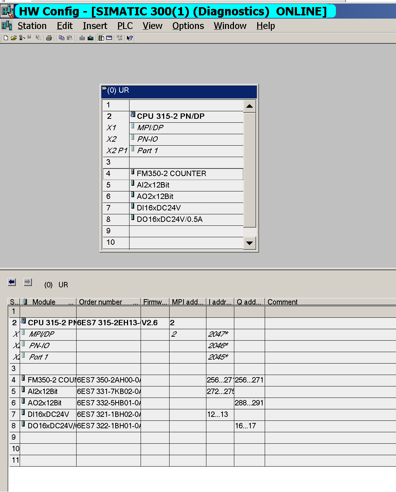The width and height of the screenshot is (396, 492).
Task: Click the Upload to PG toolbar icon
Action: [x=91, y=38]
